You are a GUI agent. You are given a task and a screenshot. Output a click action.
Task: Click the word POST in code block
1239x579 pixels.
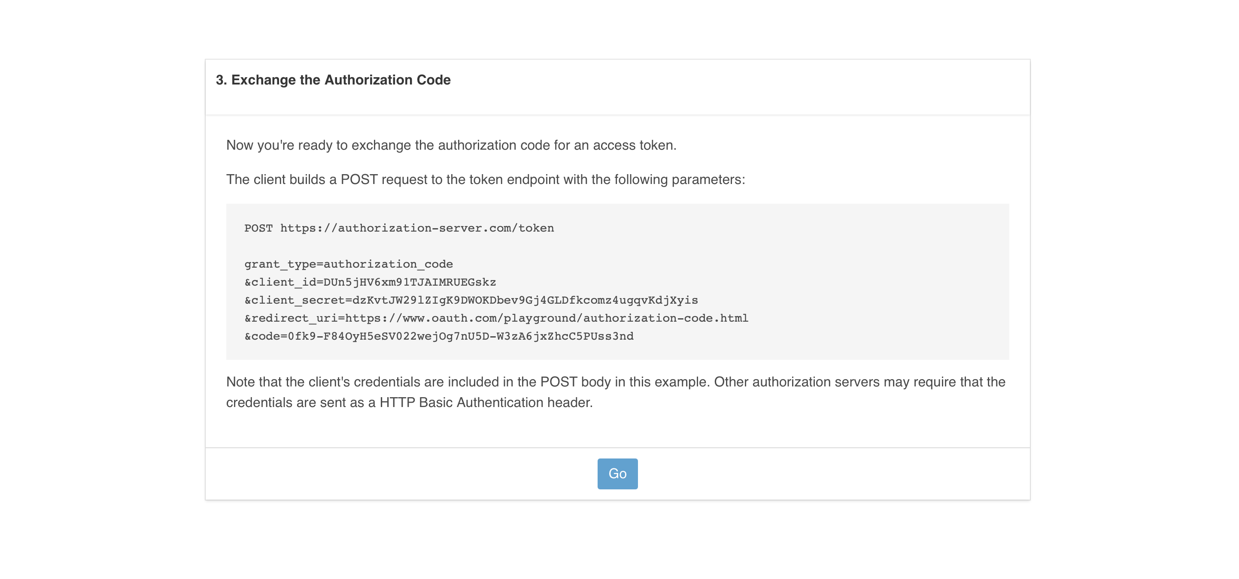258,228
